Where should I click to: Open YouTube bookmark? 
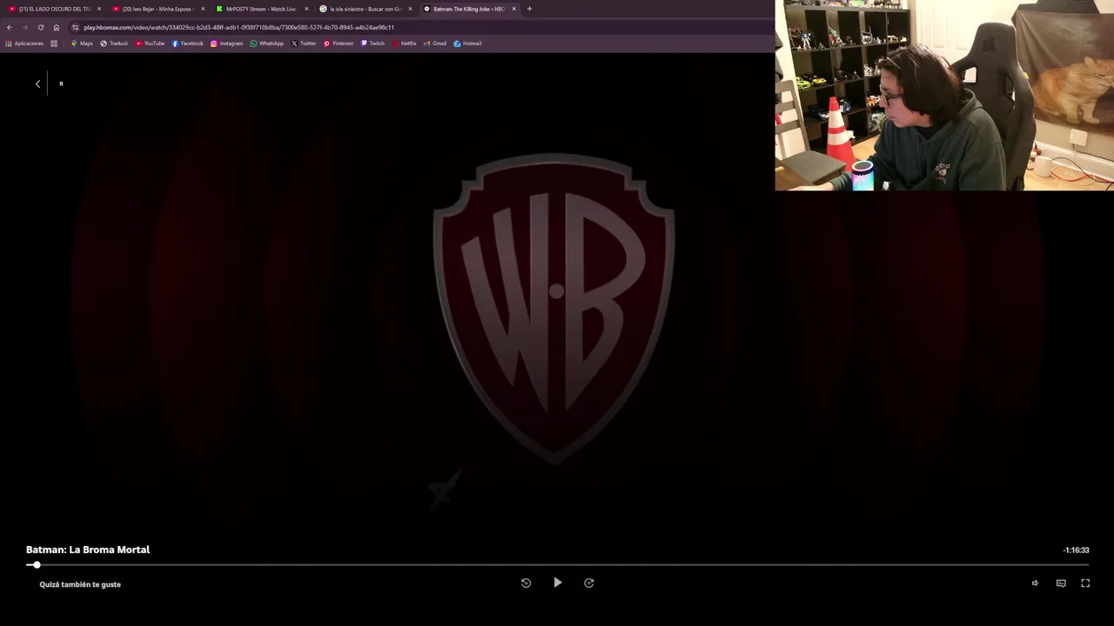pos(150,43)
